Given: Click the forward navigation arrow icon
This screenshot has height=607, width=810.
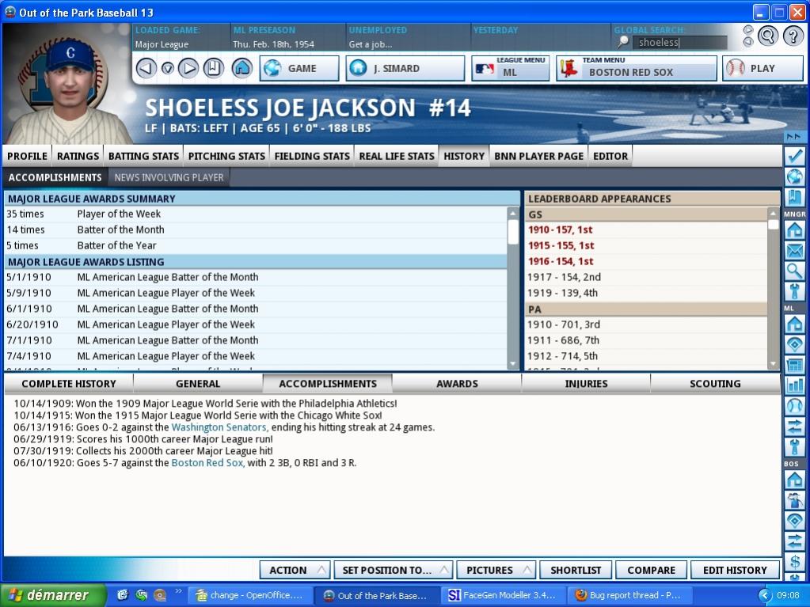Looking at the screenshot, I should coord(188,68).
